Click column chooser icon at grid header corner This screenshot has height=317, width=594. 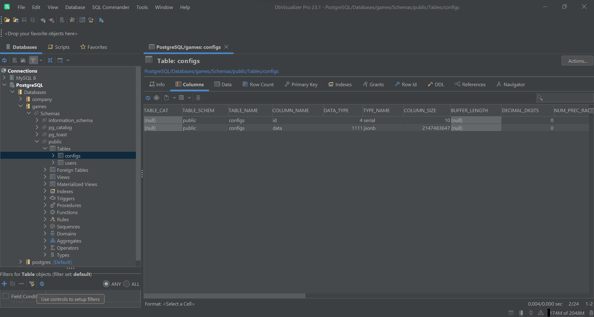[591, 110]
